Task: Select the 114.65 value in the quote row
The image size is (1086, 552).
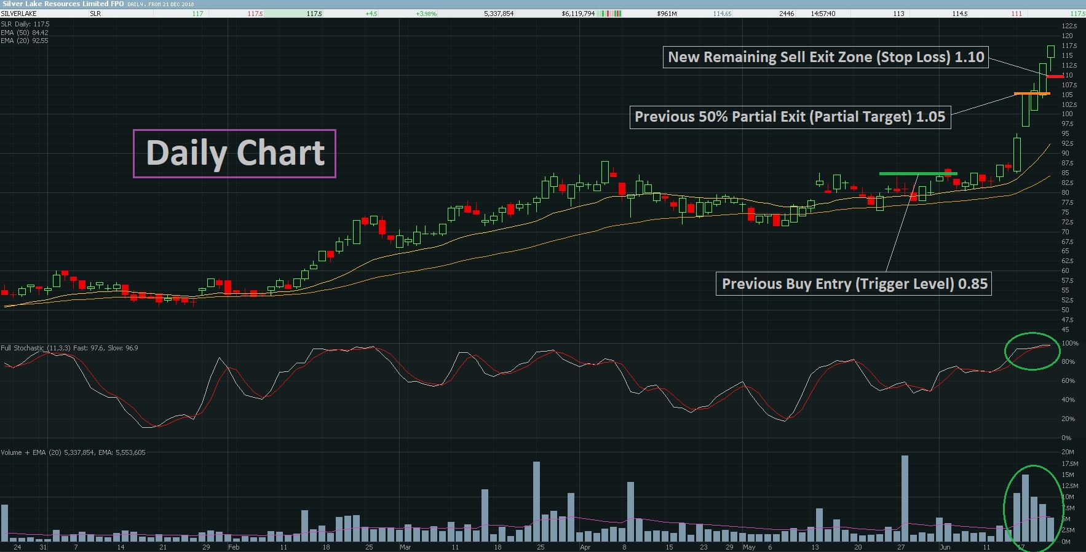Action: (x=723, y=14)
